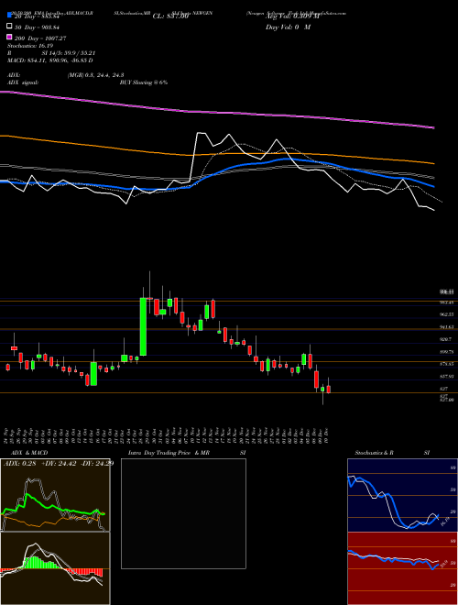
Task: Click the orange moving average line
Action: (217, 153)
